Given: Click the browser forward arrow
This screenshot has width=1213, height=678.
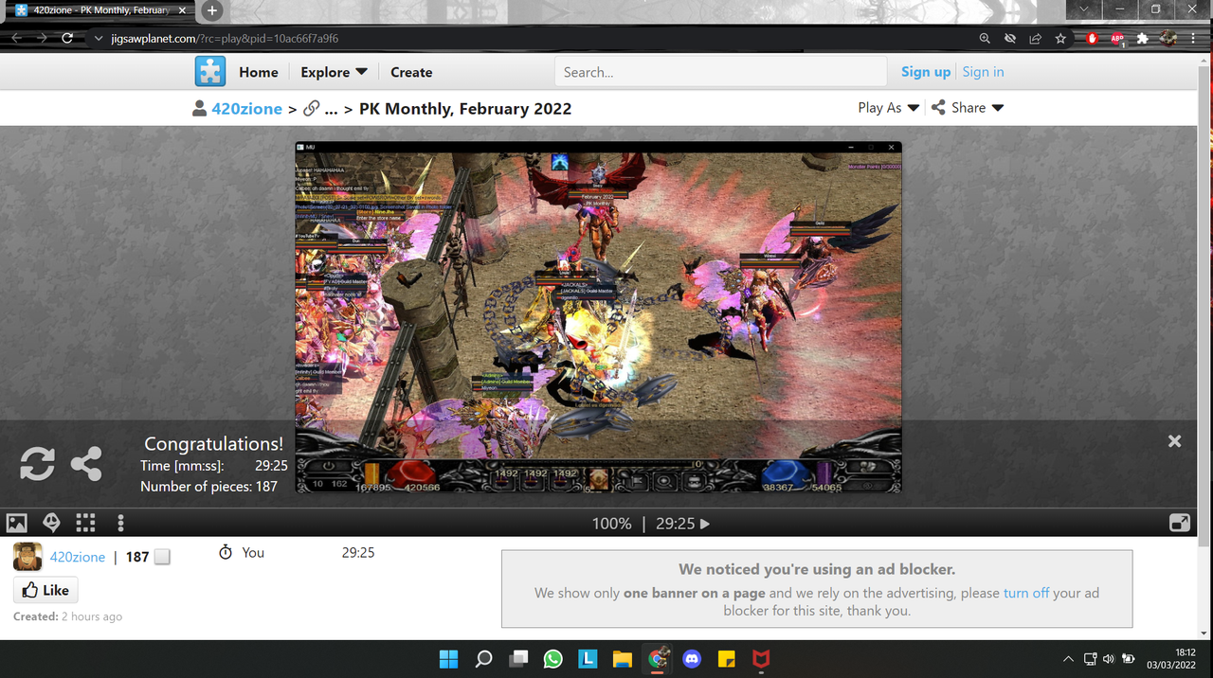Looking at the screenshot, I should point(42,39).
